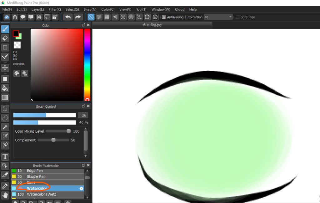The height and width of the screenshot is (203, 320).
Task: Select the Watercolor (Wet) brush
Action: click(47, 194)
